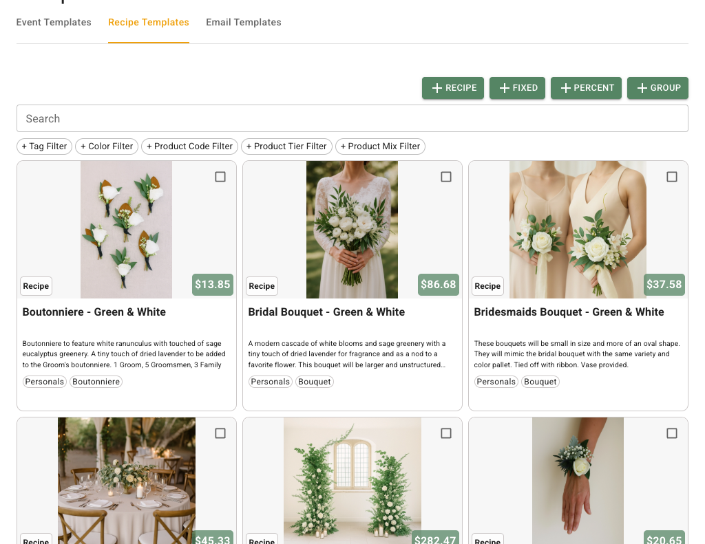Switch to Event Templates tab
This screenshot has width=705, height=544.
[x=54, y=22]
